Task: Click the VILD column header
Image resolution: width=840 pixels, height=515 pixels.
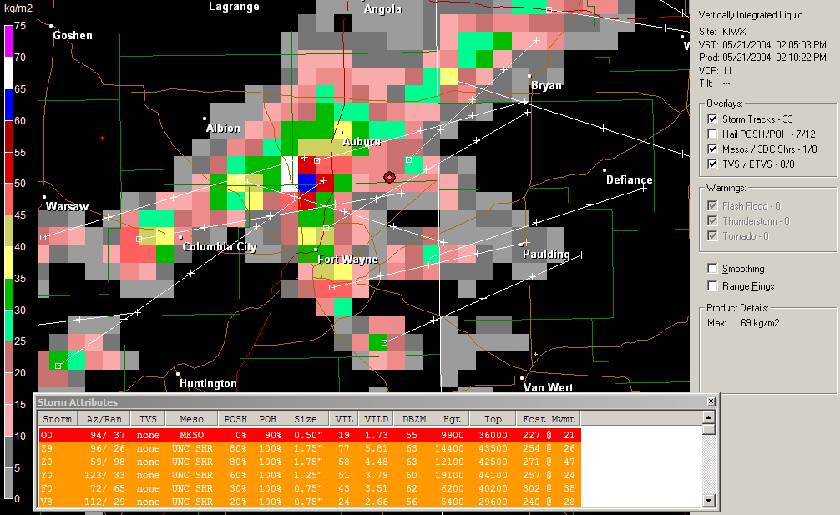Action: [x=377, y=419]
